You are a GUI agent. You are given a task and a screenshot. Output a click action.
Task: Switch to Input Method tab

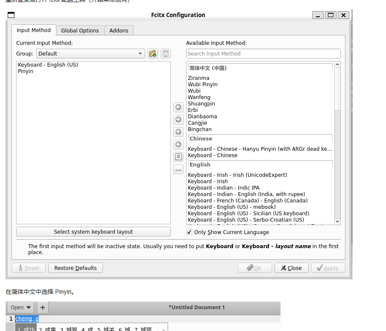click(34, 30)
